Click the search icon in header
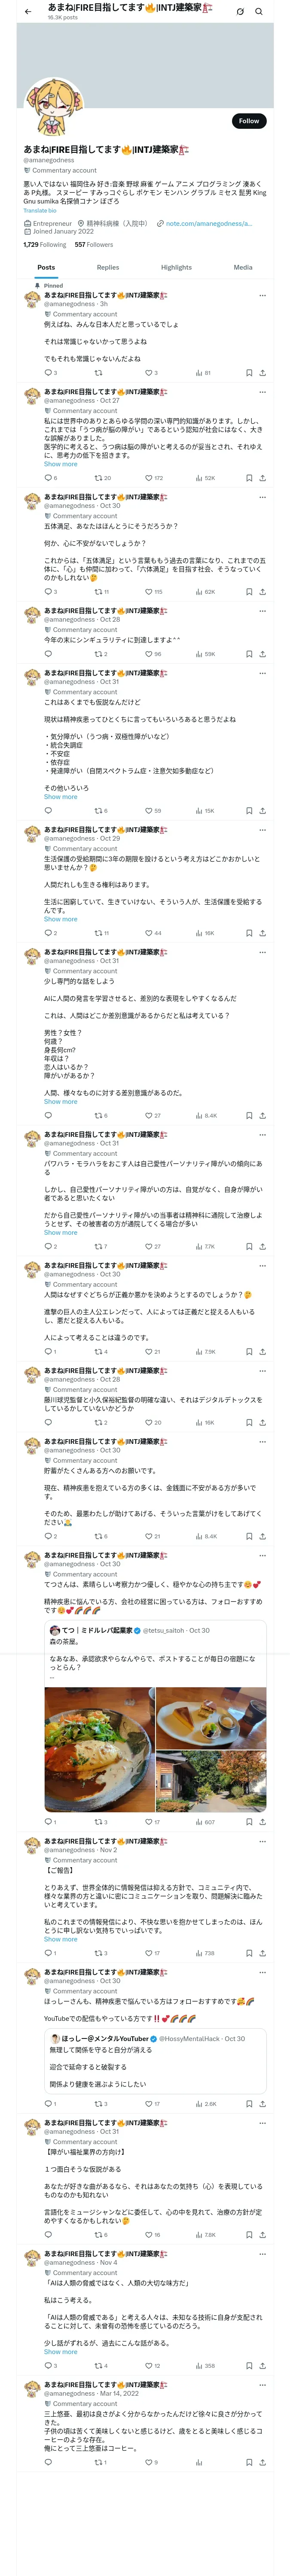 259,12
